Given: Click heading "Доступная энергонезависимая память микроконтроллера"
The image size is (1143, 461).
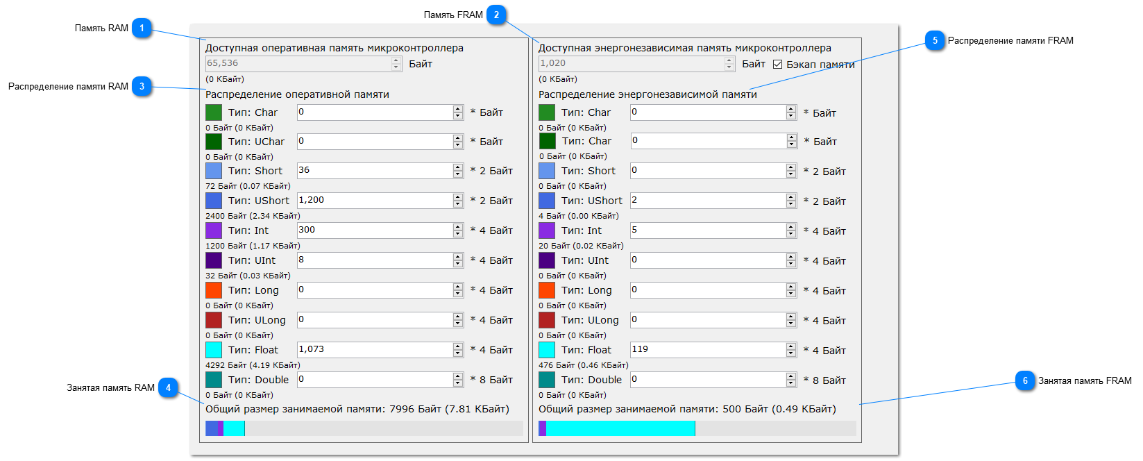Looking at the screenshot, I should (685, 48).
